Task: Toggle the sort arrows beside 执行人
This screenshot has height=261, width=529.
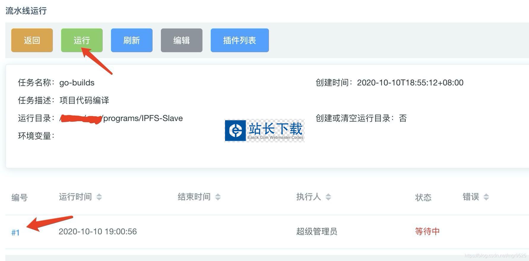Action: 328,197
